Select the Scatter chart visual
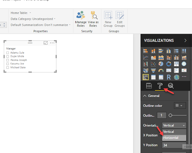Image resolution: width=192 pixels, height=153 pixels. (x=153, y=64)
